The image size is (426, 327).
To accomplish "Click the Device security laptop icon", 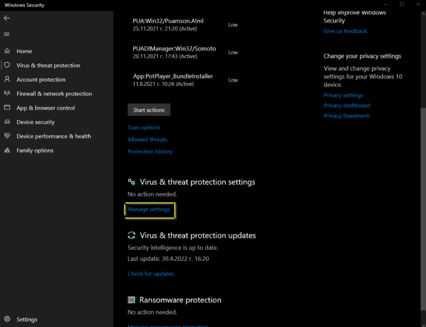I will (x=7, y=122).
